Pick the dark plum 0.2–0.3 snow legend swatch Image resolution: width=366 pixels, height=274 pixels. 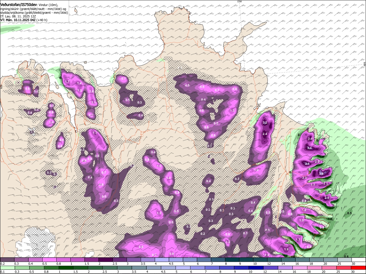pos(7,259)
